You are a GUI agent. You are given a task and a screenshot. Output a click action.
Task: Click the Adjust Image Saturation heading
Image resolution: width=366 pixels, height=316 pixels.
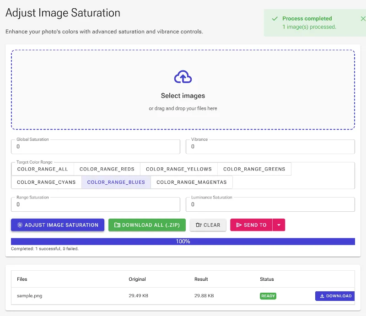(63, 13)
